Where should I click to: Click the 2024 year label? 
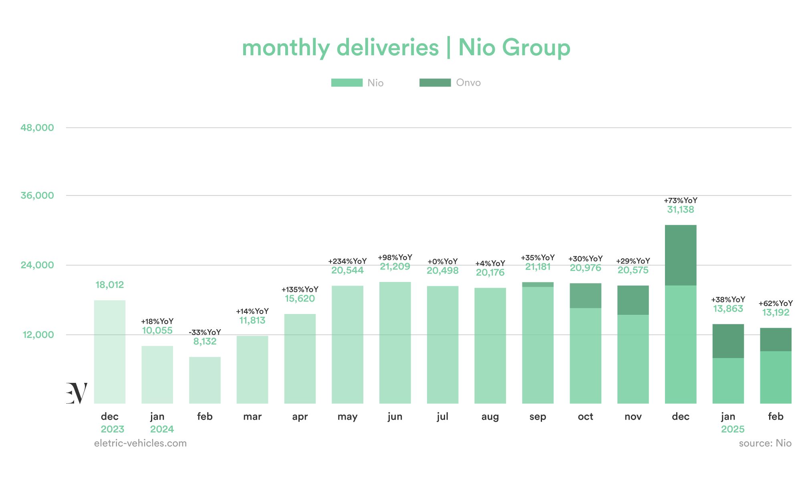click(x=162, y=429)
